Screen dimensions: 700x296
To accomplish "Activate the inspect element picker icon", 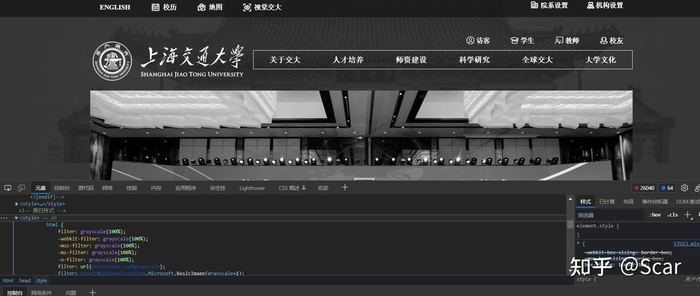I will (x=8, y=188).
